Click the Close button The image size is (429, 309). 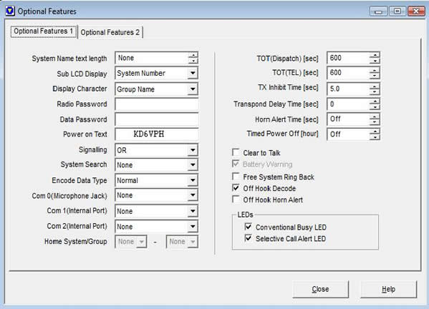320,289
